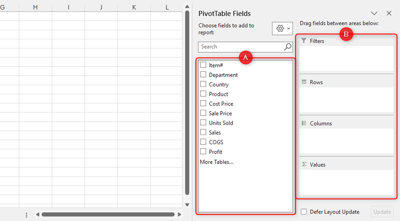
Task: Click the Rows area icon
Action: point(304,82)
